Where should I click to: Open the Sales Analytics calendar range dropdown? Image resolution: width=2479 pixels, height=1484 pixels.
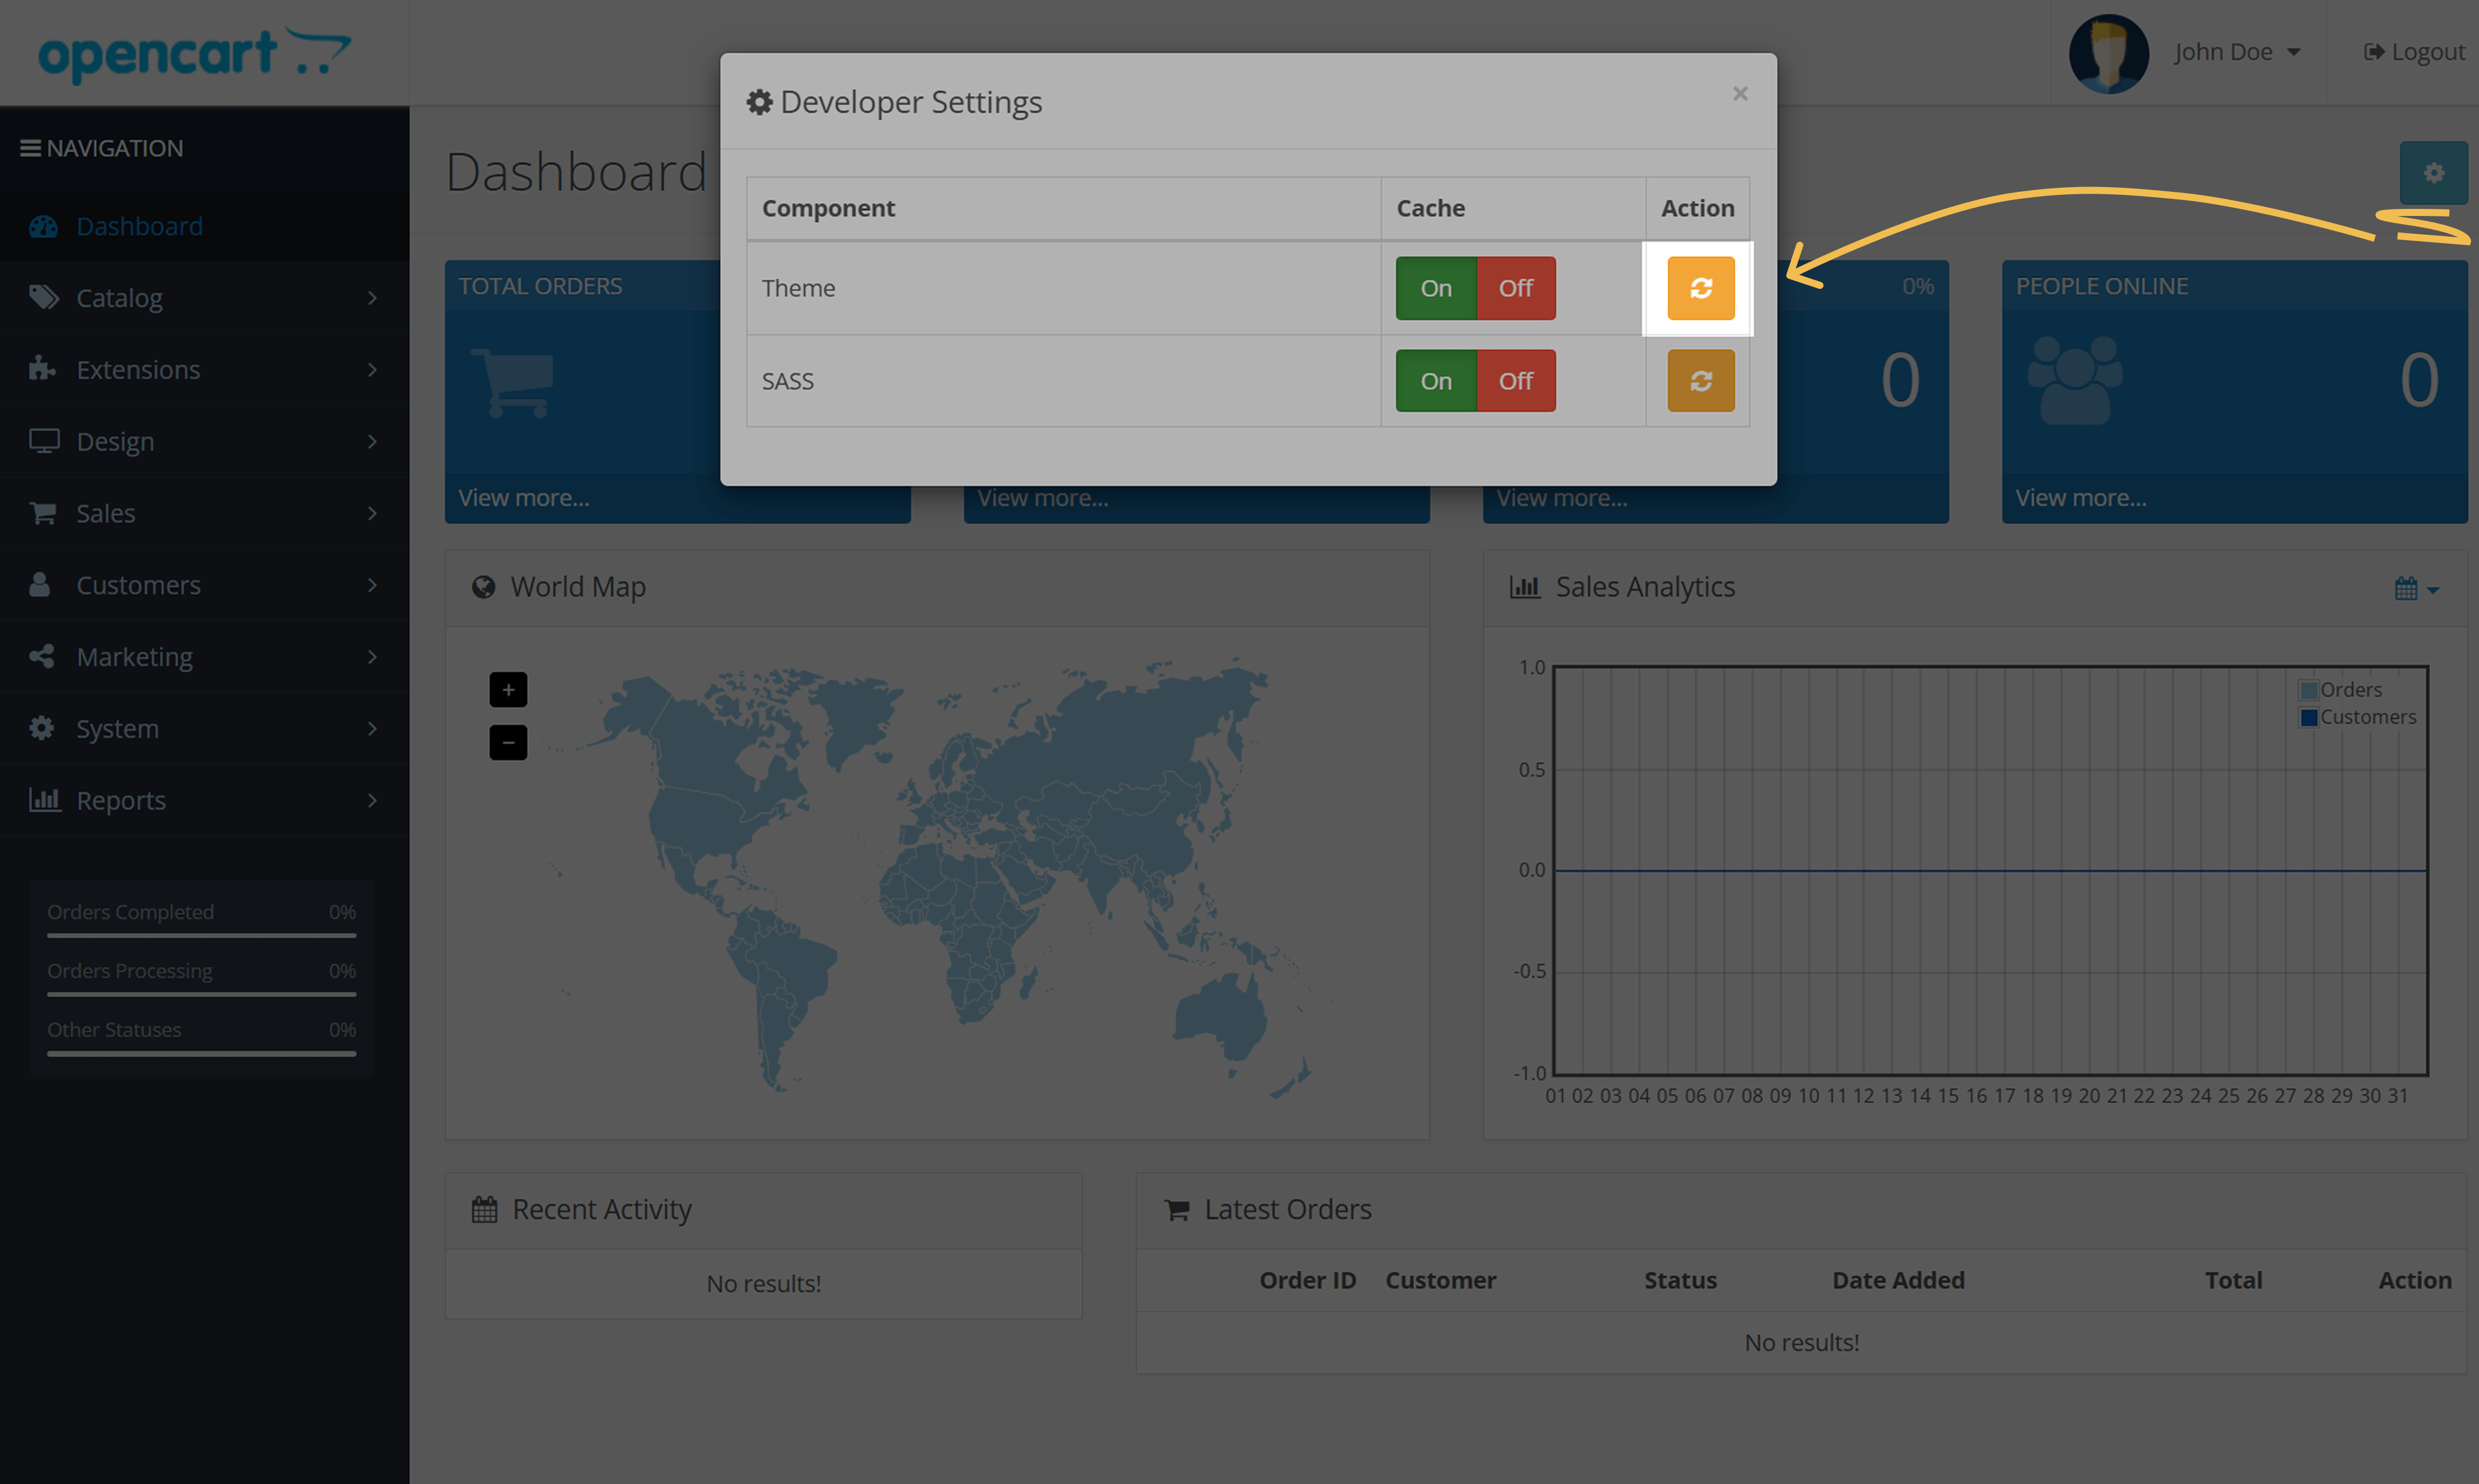pos(2415,588)
